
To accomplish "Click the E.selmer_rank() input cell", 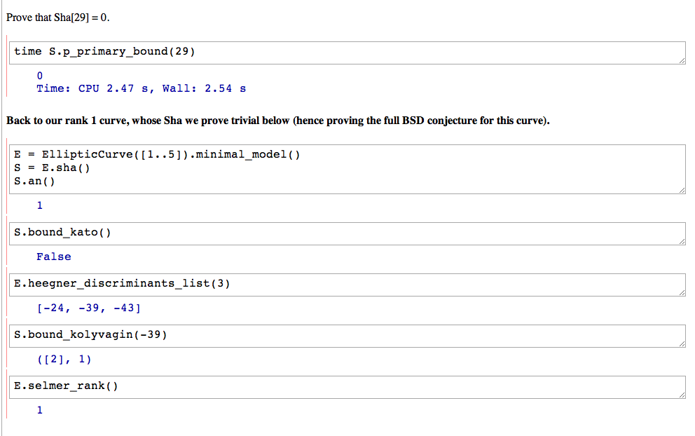I will pyautogui.click(x=347, y=387).
